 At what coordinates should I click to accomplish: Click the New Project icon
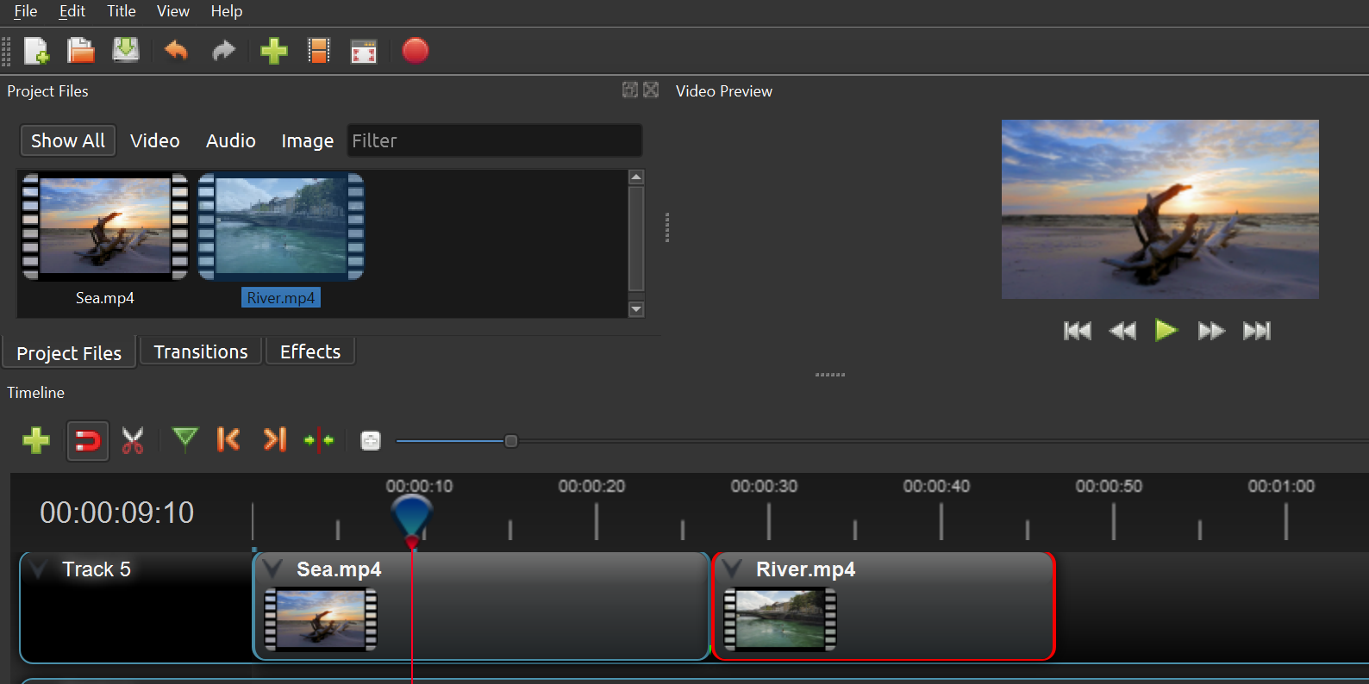pyautogui.click(x=36, y=52)
